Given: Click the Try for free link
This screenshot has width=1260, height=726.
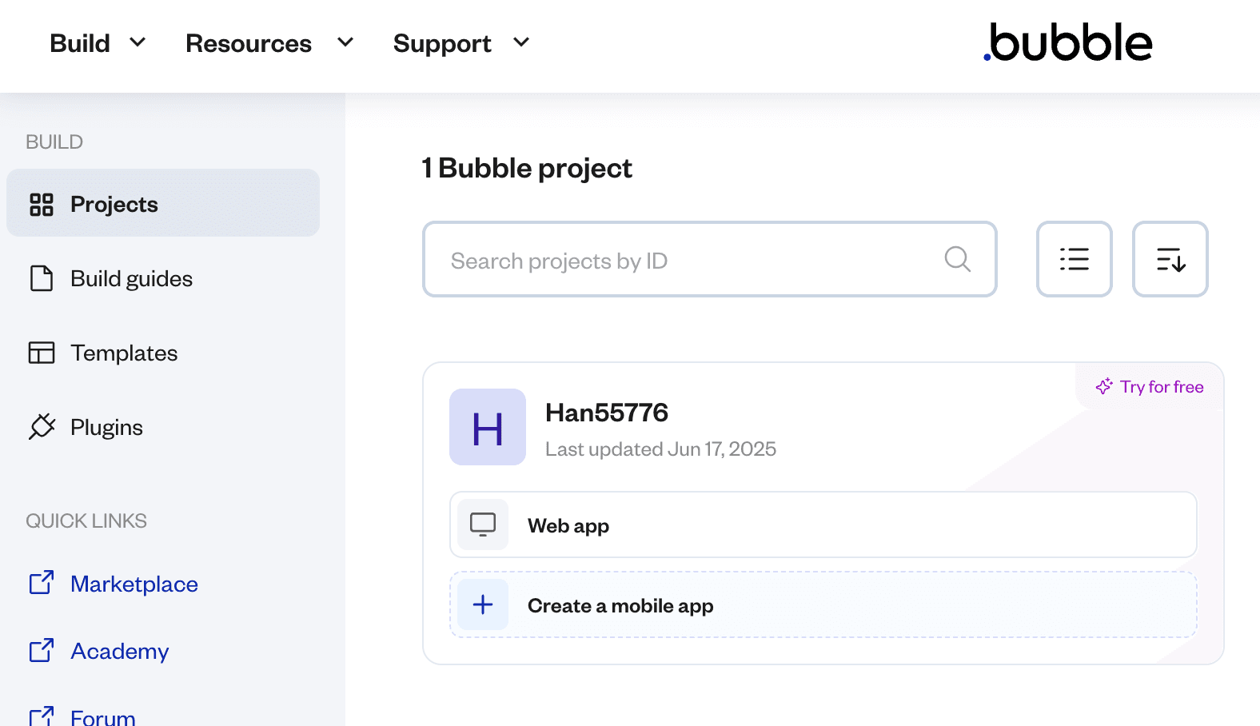Looking at the screenshot, I should tap(1161, 386).
